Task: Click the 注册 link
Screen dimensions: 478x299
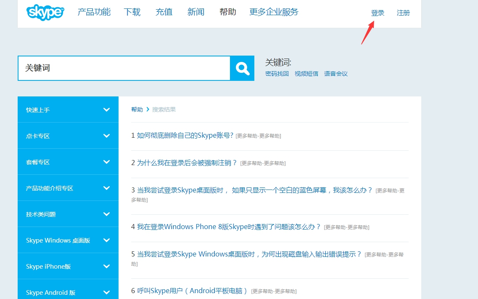Action: 403,13
